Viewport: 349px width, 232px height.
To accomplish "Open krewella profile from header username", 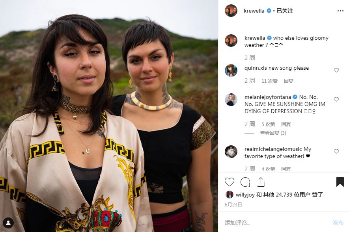I will pos(254,11).
